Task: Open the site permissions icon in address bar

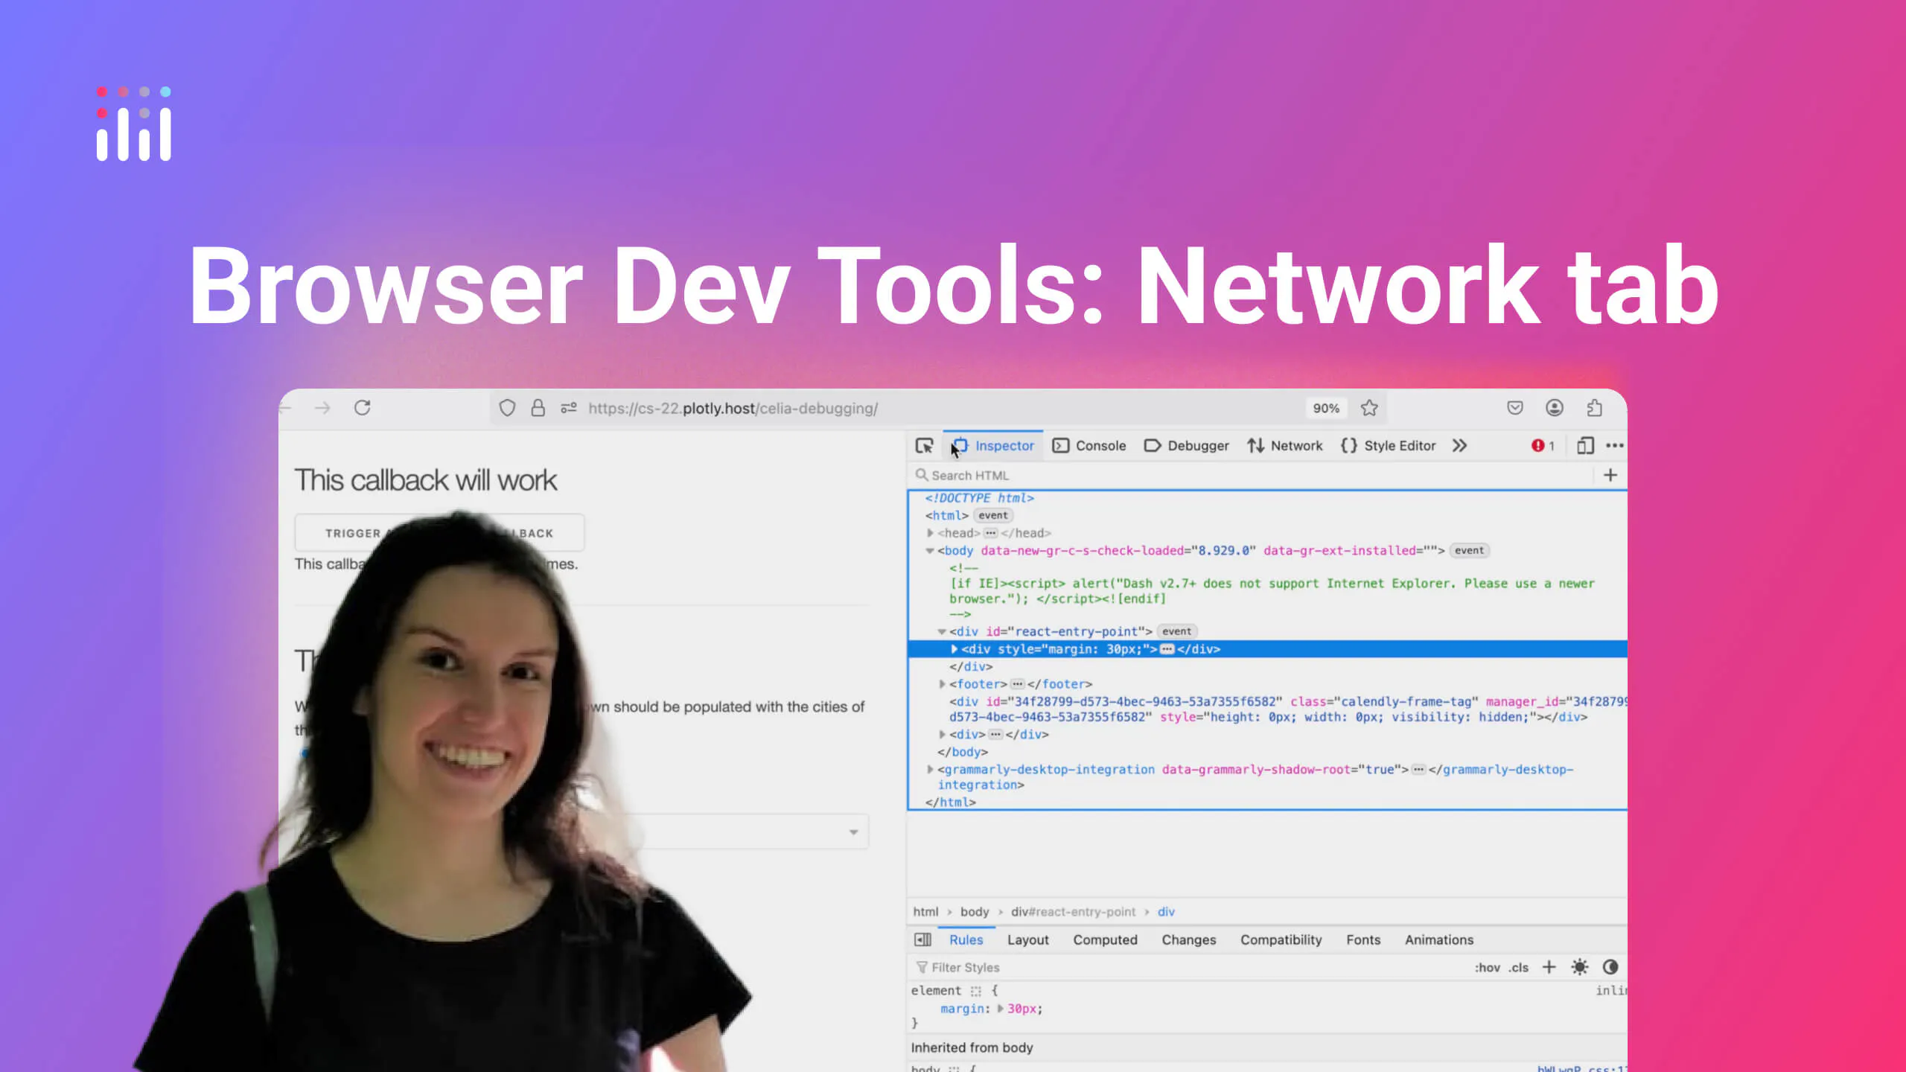Action: pos(569,408)
